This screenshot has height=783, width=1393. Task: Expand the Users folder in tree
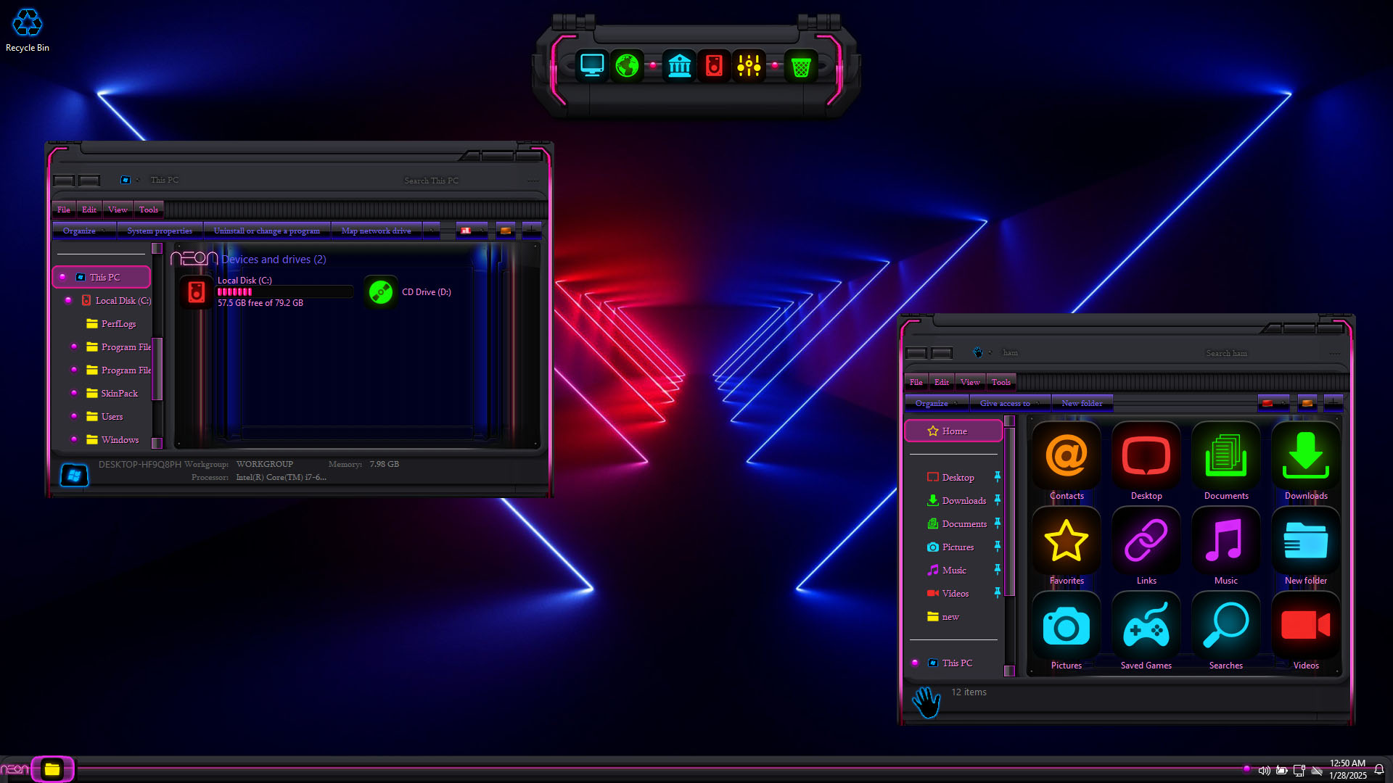(x=74, y=416)
